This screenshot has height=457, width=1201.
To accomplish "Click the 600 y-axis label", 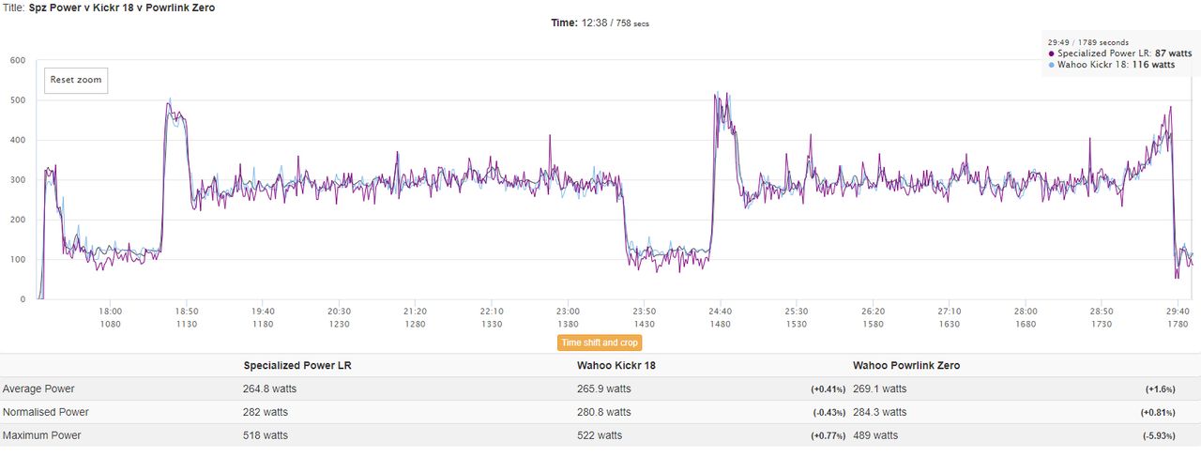I will [x=17, y=60].
